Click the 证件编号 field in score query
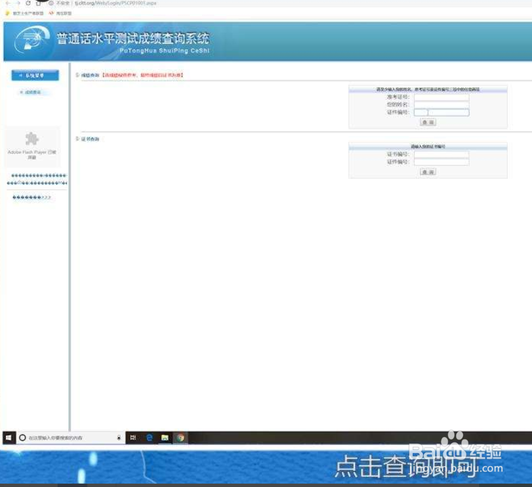Viewport: 532px width, 487px height. [441, 112]
